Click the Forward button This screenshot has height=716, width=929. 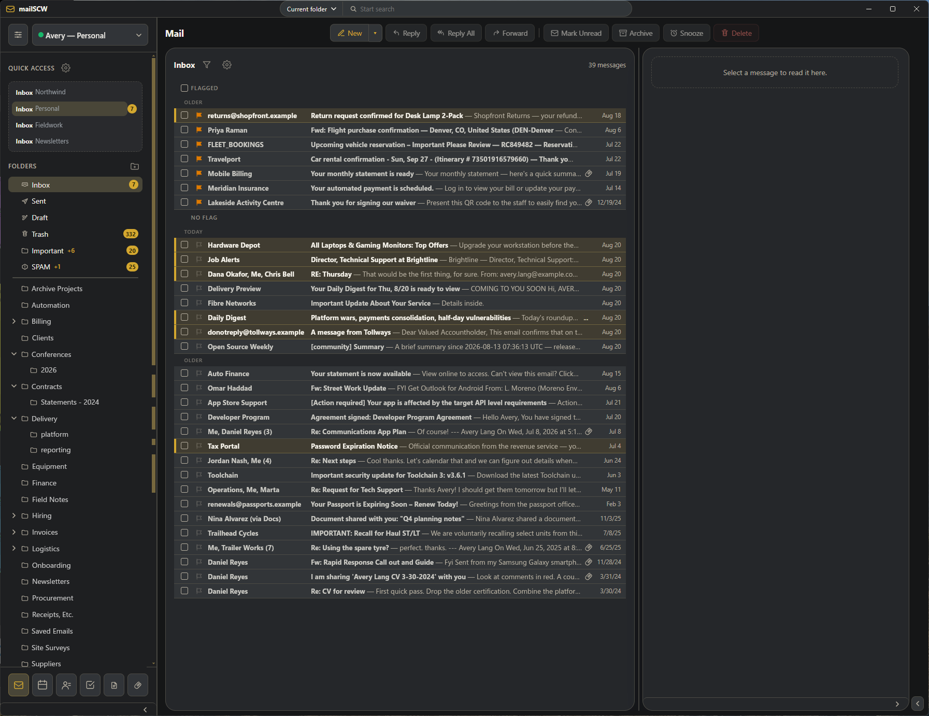click(510, 33)
